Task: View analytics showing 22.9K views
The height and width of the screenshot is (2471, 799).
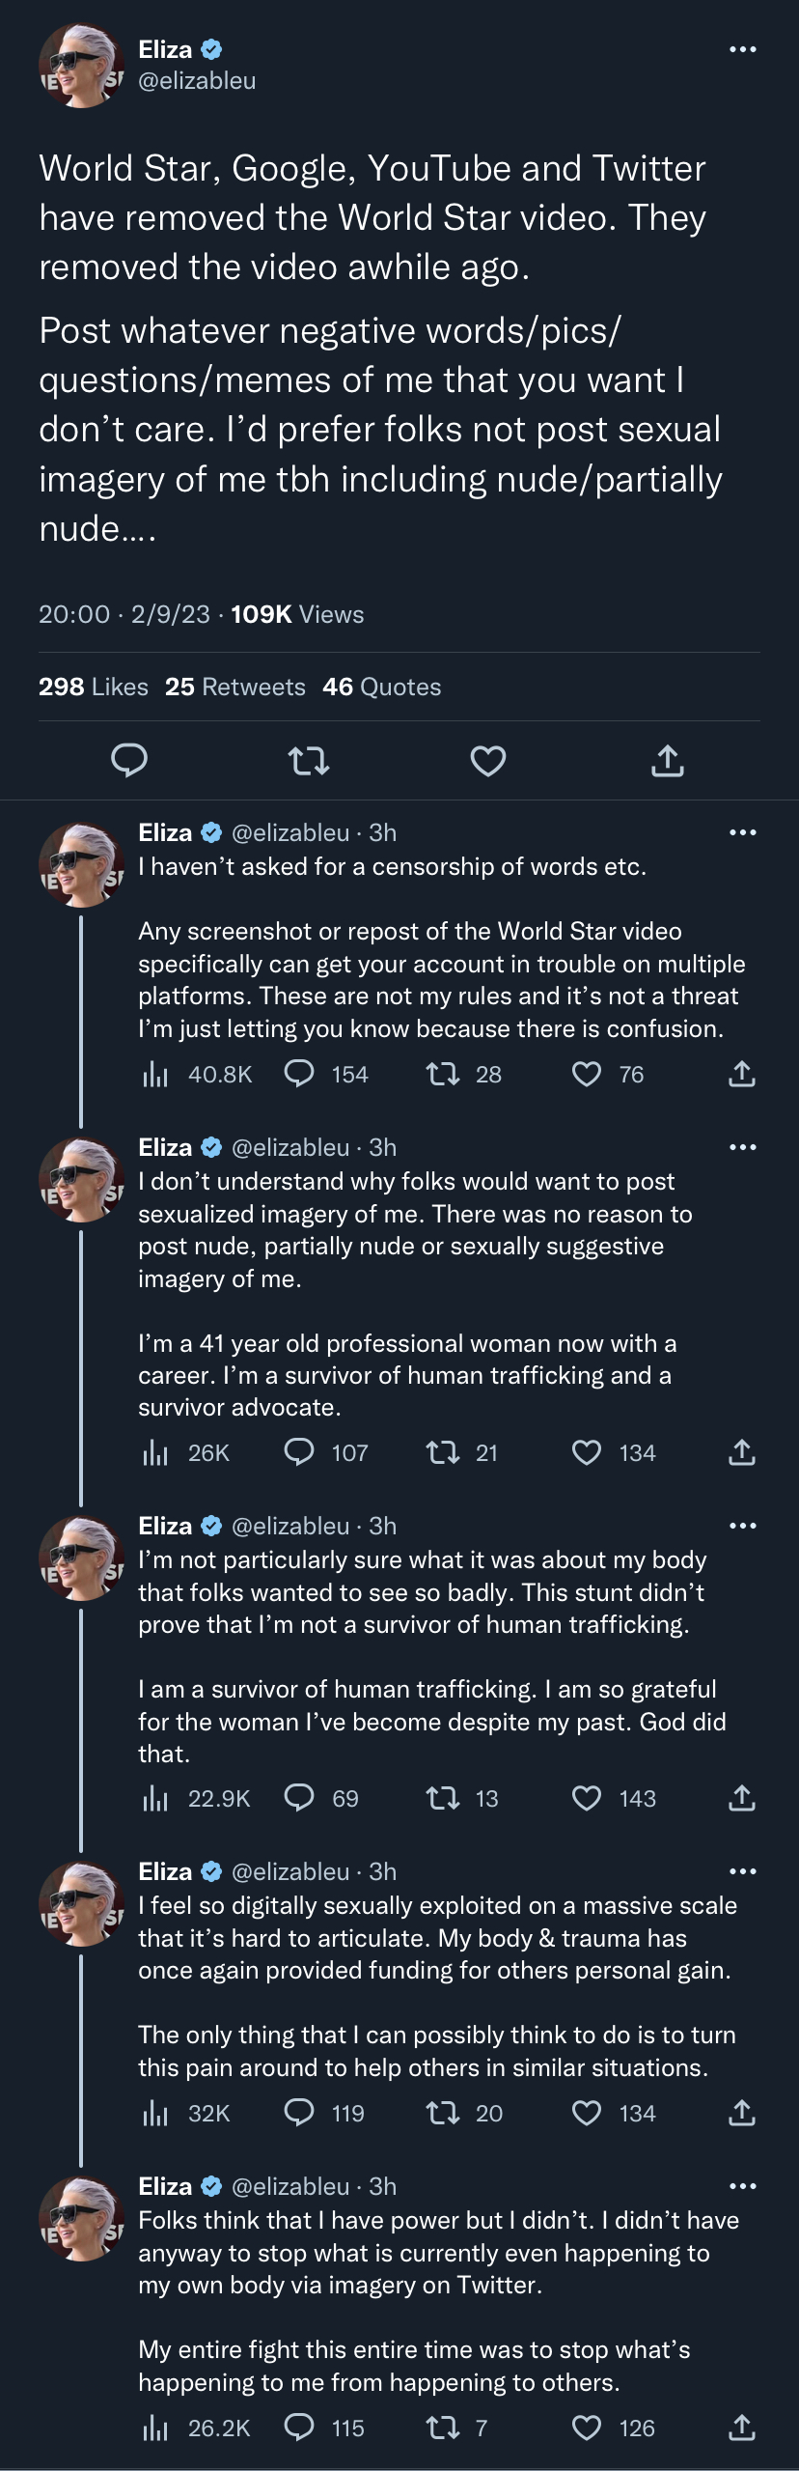Action: 197,1798
